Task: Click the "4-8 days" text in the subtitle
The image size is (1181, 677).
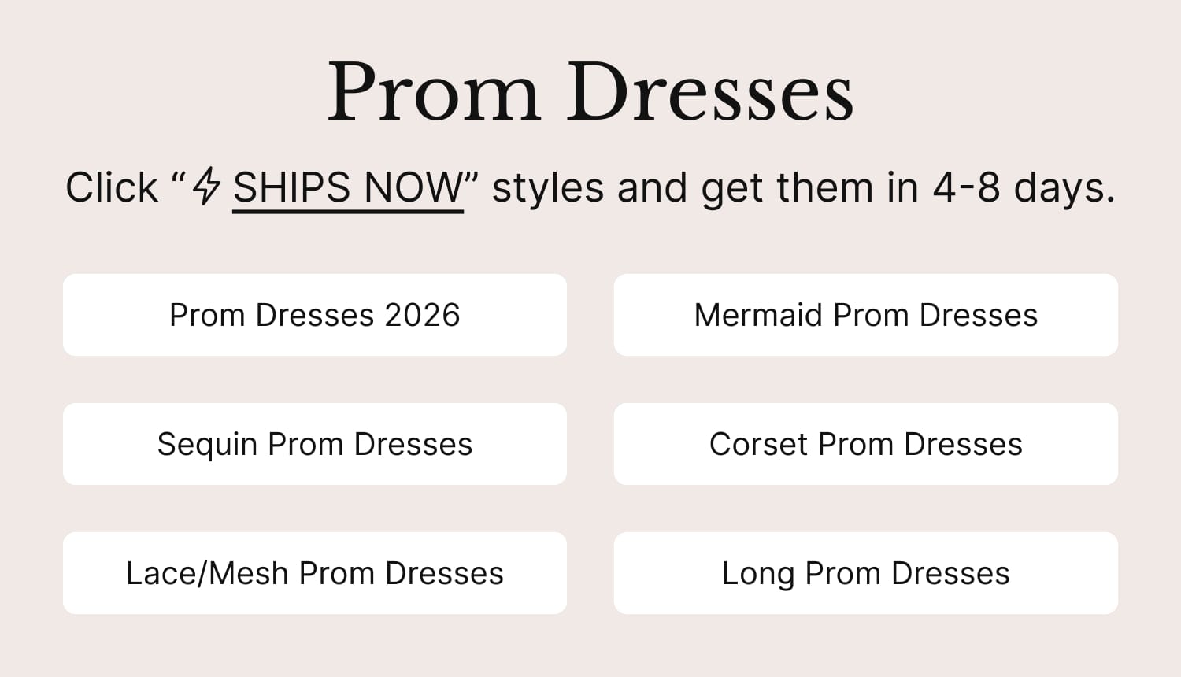Action: click(1024, 189)
